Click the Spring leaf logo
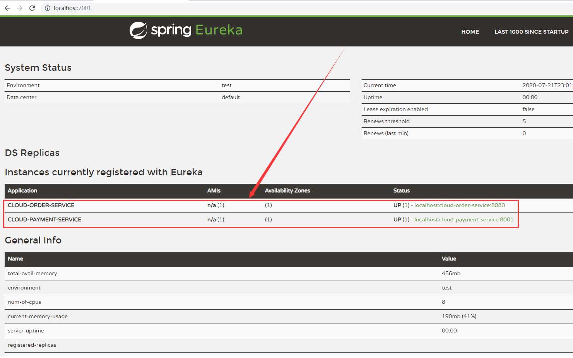573x358 pixels. (138, 30)
